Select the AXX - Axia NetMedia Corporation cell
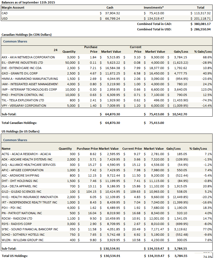The height and width of the screenshot is (258, 215). click(28, 57)
